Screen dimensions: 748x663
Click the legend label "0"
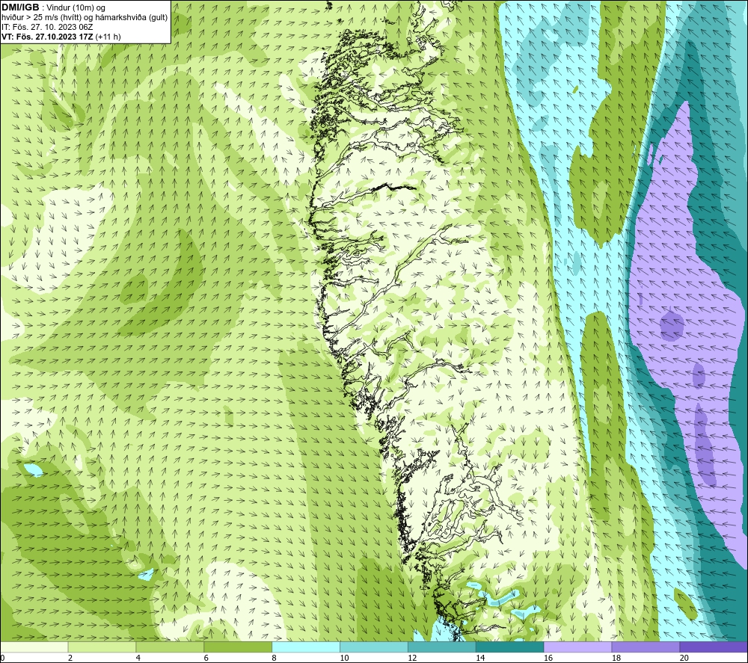click(x=2, y=659)
